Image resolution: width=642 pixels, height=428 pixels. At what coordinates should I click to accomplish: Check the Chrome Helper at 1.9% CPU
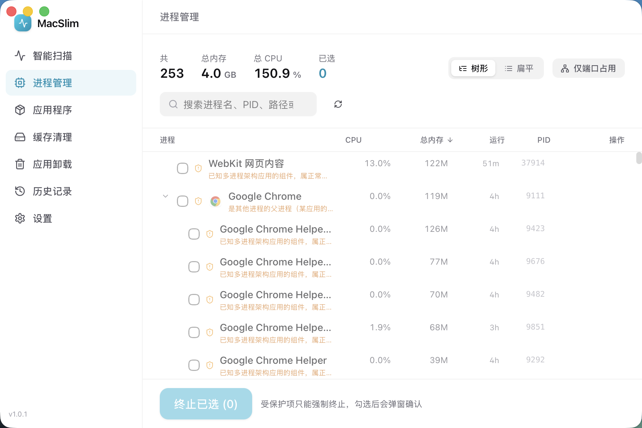click(194, 332)
